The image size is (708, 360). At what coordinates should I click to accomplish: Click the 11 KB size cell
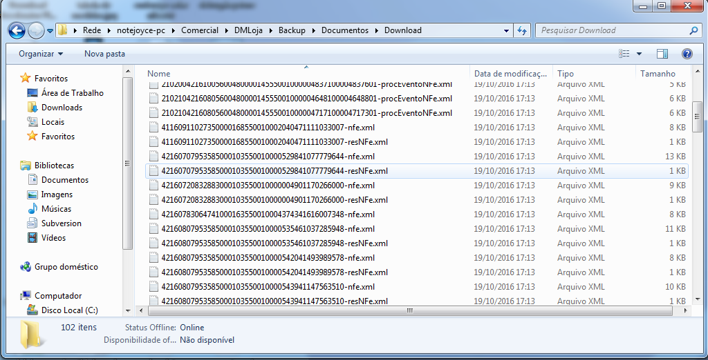pyautogui.click(x=675, y=228)
